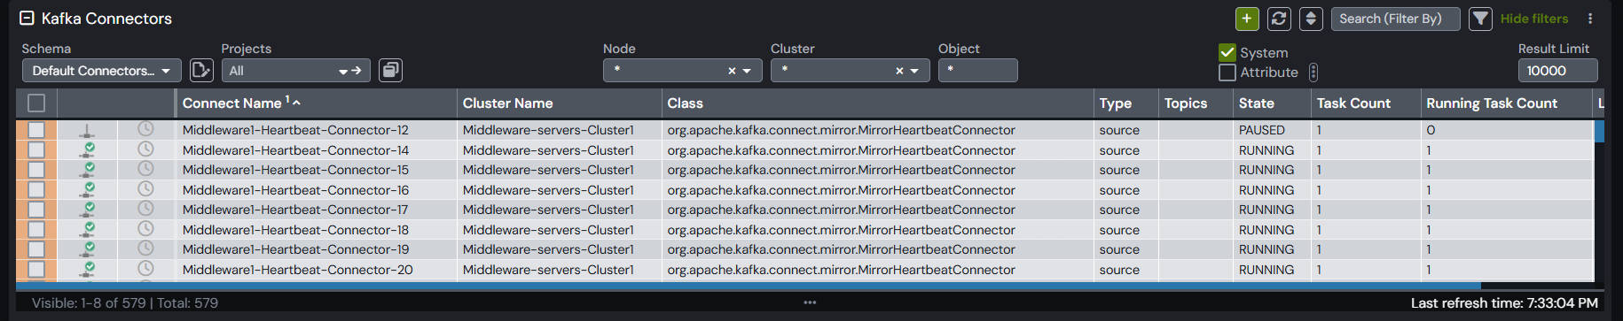Click running status icon of Heartbeat-Connector-14
The height and width of the screenshot is (321, 1623).
click(x=87, y=150)
